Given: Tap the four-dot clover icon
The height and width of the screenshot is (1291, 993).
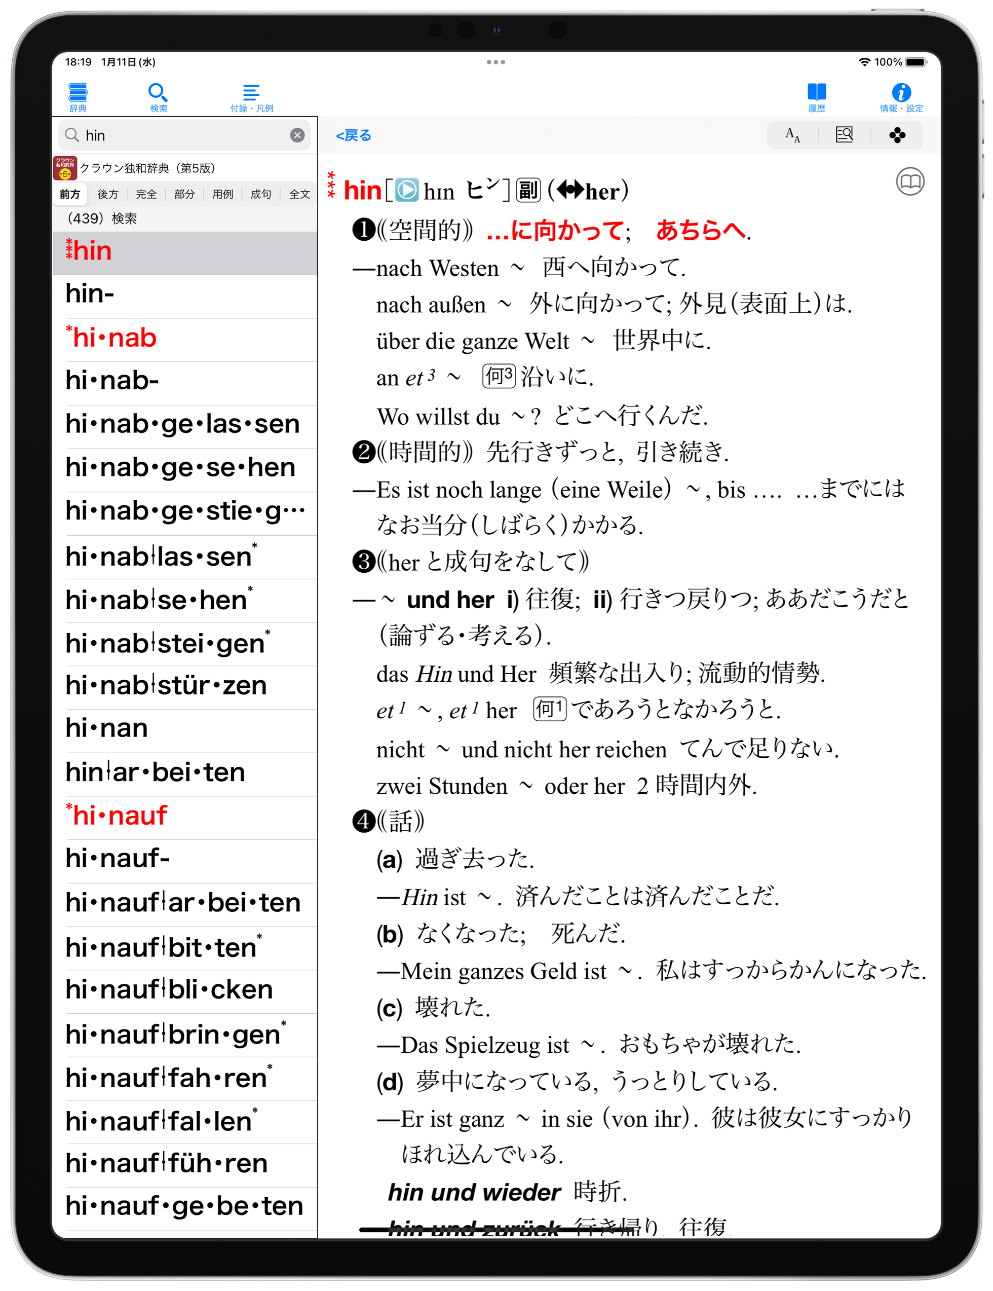Looking at the screenshot, I should pos(897,135).
